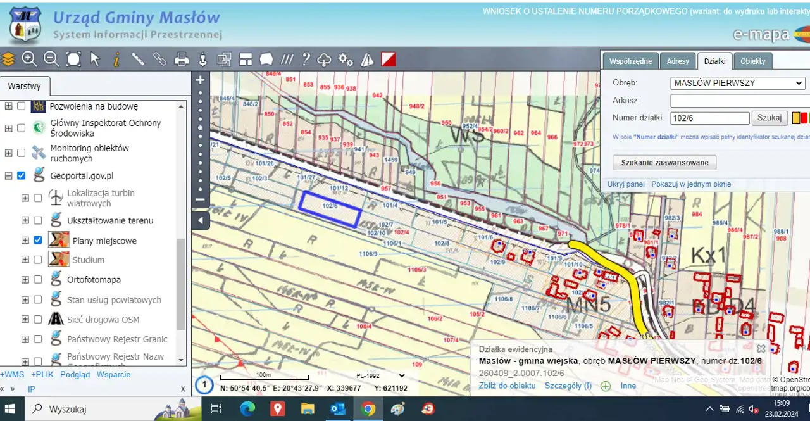Open the gears settings icon
Screen dimensions: 810x421
[346, 60]
